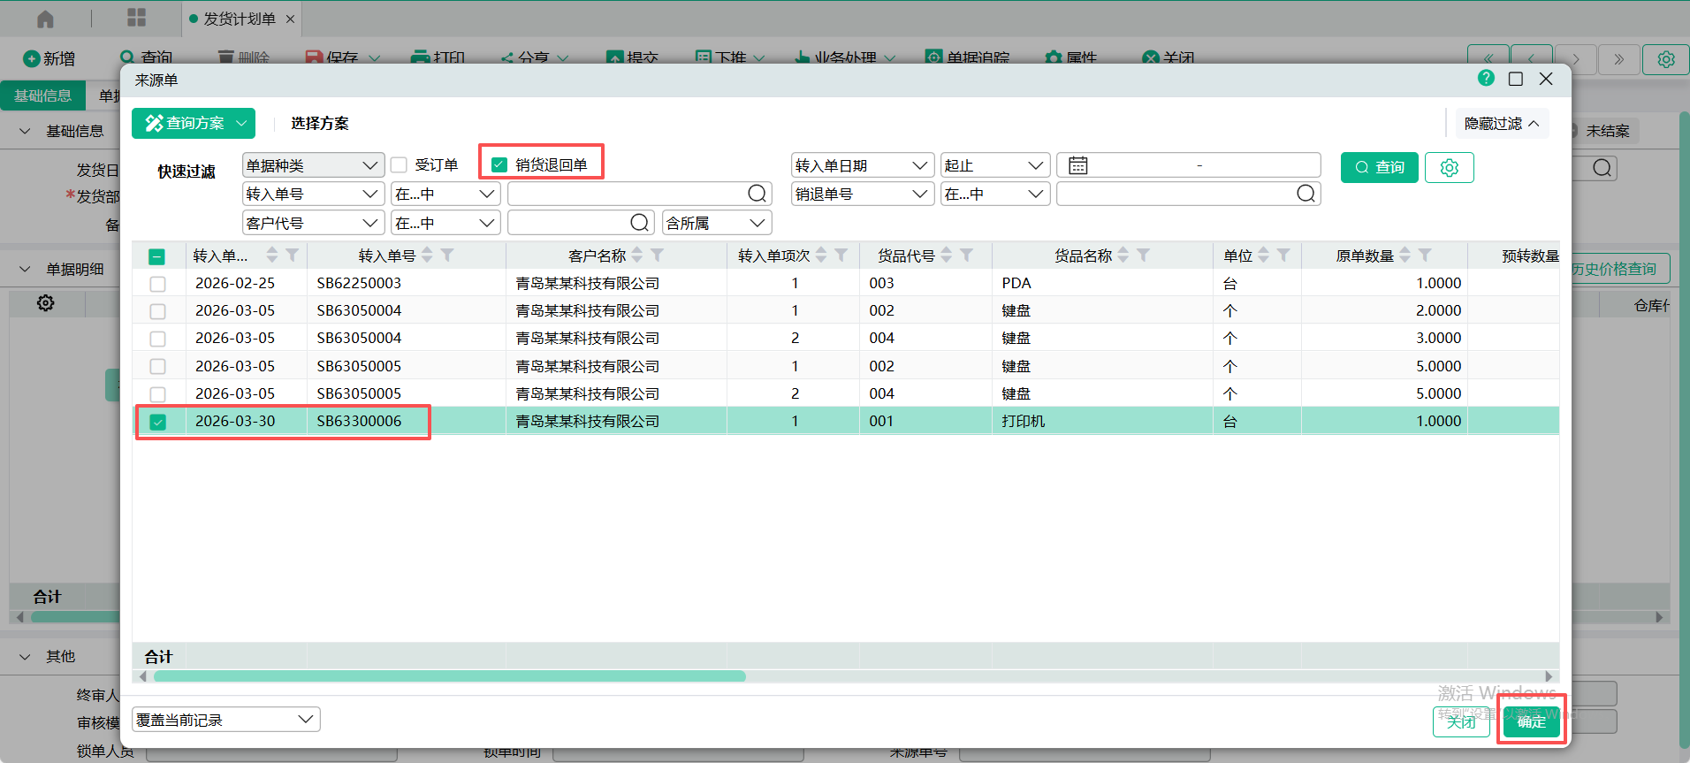Check the row for order SB62250003
The image size is (1690, 763).
pos(157,284)
